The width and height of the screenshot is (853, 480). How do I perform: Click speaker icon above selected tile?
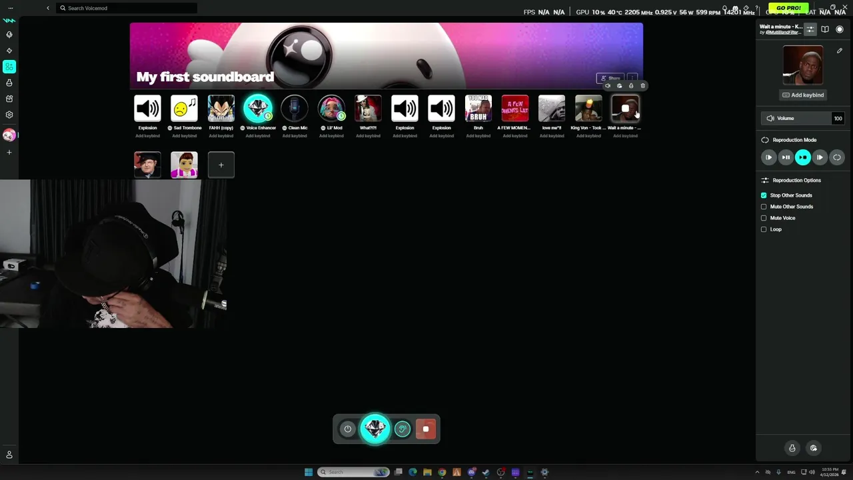(607, 85)
